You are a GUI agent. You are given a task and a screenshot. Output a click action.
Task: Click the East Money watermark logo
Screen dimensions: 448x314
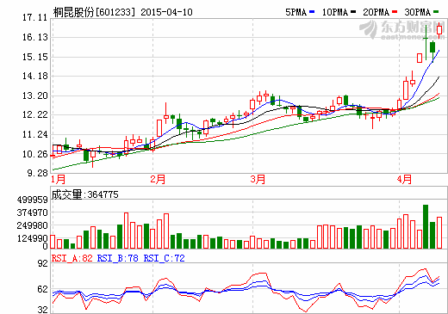tap(402, 30)
